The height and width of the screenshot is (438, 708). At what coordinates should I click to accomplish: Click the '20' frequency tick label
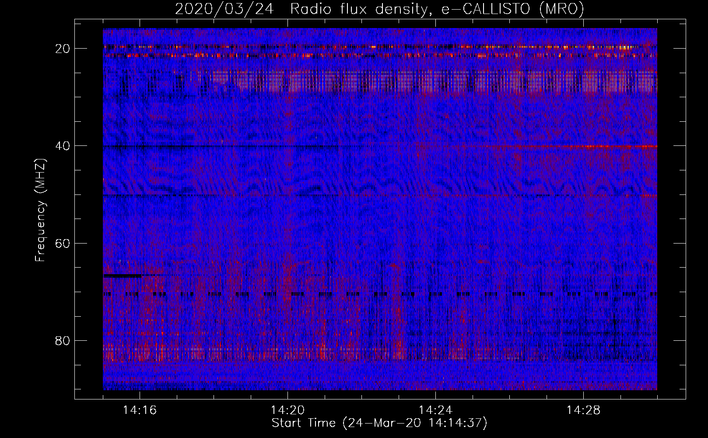[63, 49]
